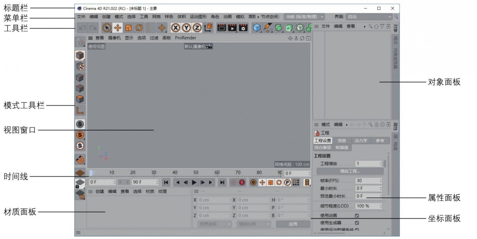Toggle X axis lock button
This screenshot has width=477, height=239.
click(175, 28)
